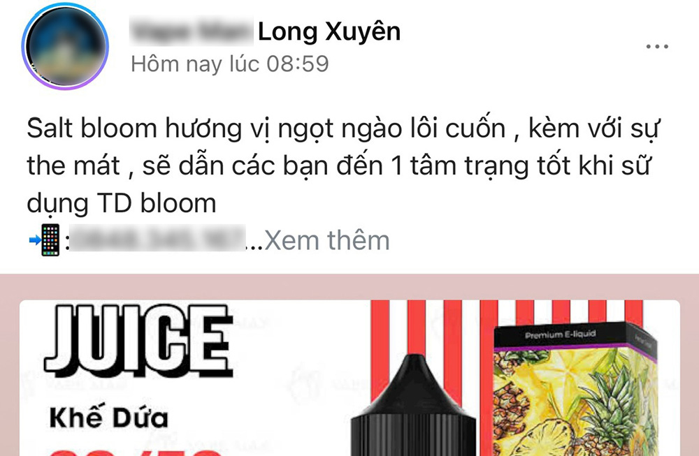Select the blurred phone number text
The width and height of the screenshot is (699, 456).
(158, 239)
